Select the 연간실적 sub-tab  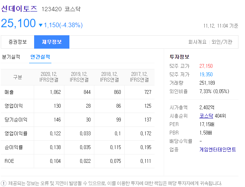40,57
